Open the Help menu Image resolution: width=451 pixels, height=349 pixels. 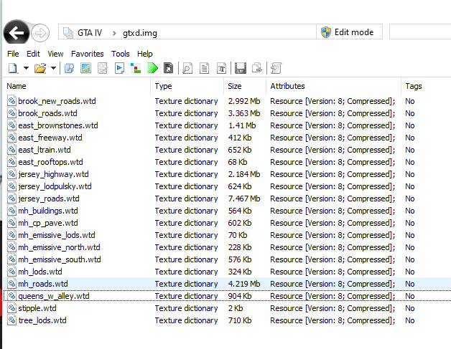pyautogui.click(x=144, y=54)
